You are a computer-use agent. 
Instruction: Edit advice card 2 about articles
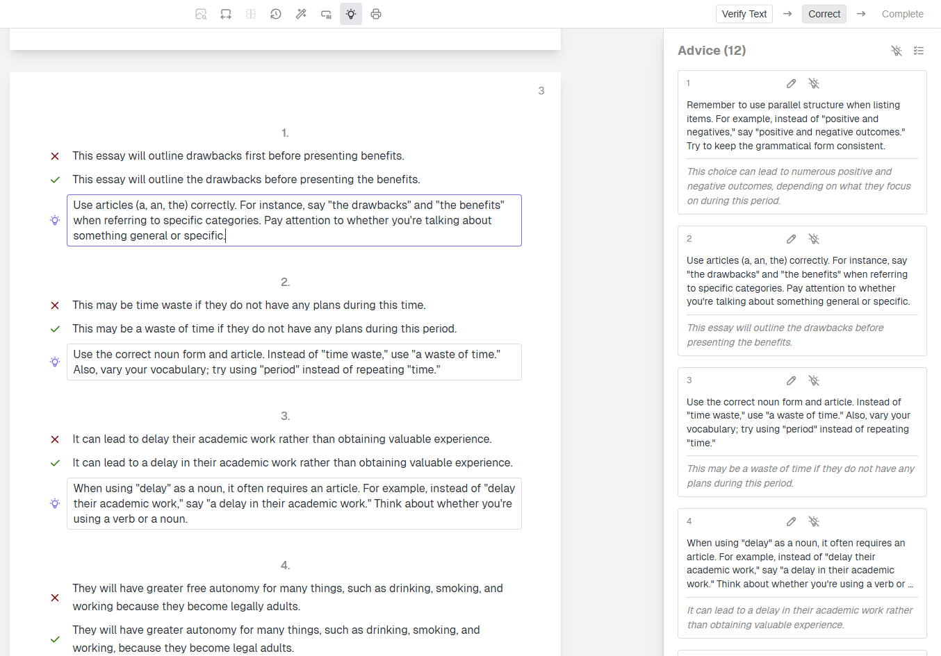(x=791, y=238)
